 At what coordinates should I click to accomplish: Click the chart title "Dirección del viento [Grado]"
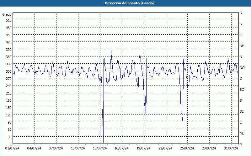coord(130,3)
